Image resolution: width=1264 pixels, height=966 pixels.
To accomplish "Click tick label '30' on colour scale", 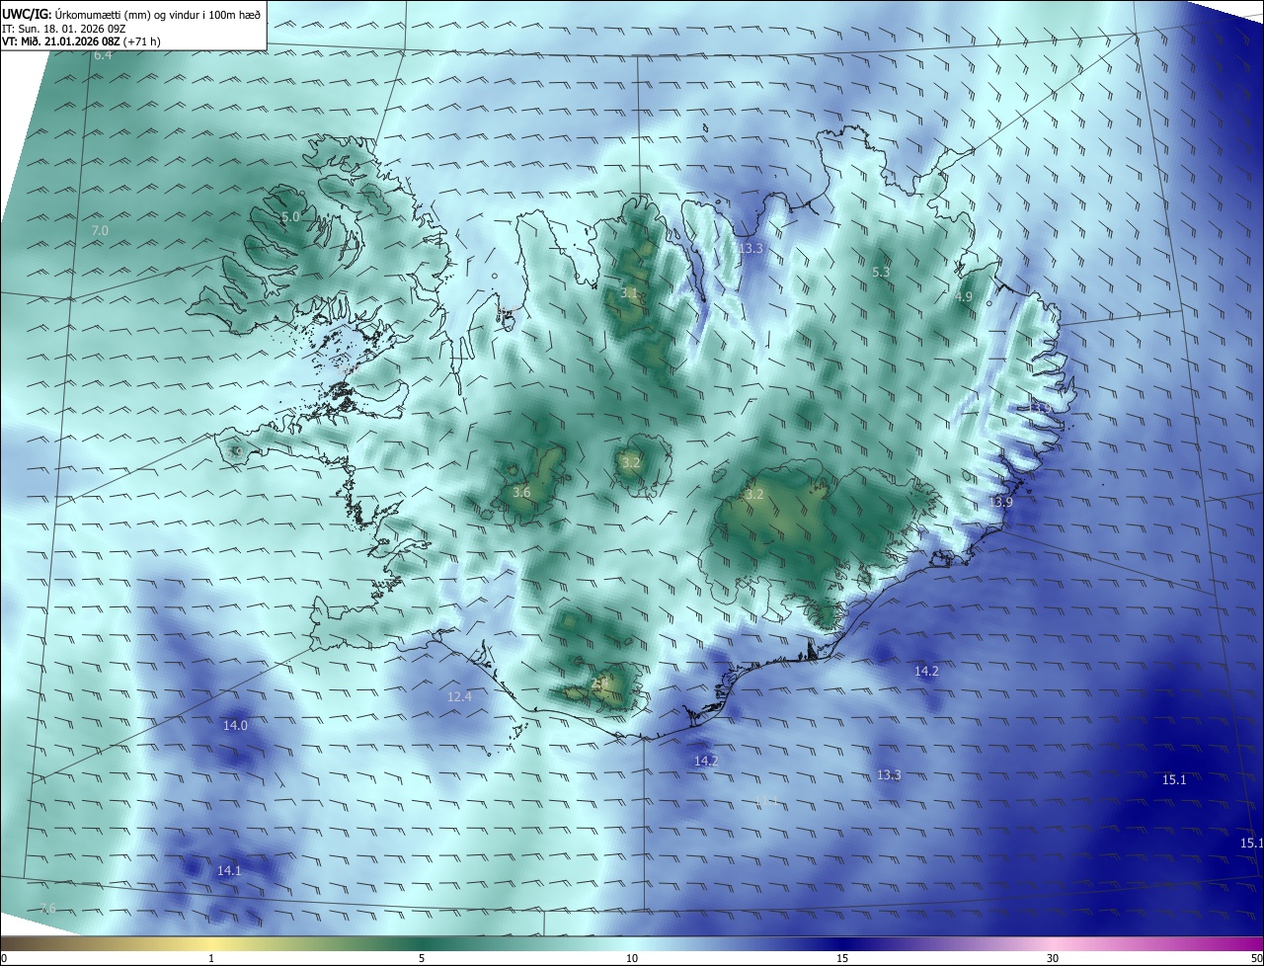I will pos(1053,958).
